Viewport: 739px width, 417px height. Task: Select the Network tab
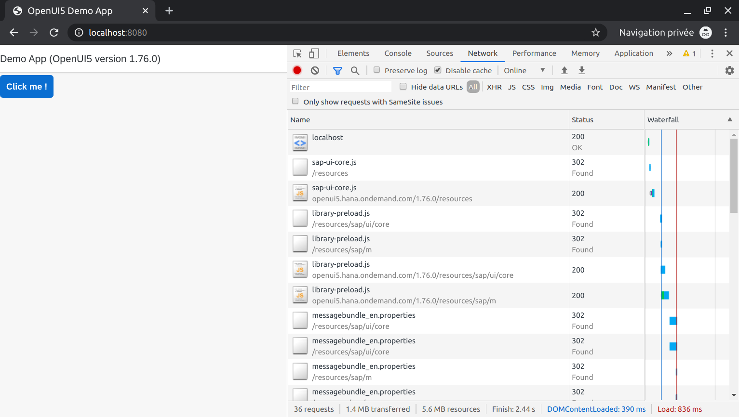(483, 53)
